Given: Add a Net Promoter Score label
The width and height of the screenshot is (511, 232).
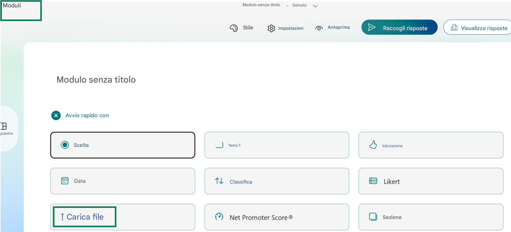Looking at the screenshot, I should [x=261, y=217].
